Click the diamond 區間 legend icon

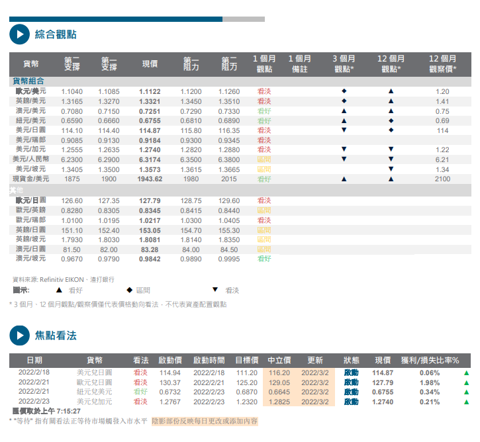[x=130, y=290]
